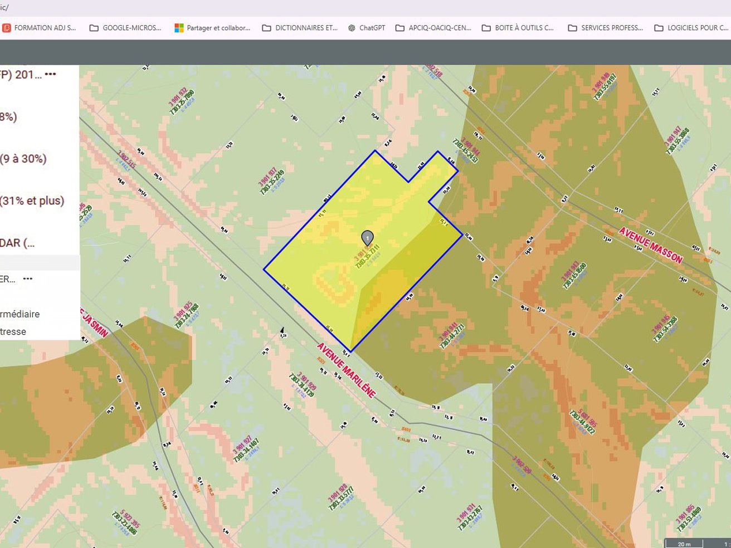
Task: Open the Partager et collabor... bookmark
Action: pos(212,28)
